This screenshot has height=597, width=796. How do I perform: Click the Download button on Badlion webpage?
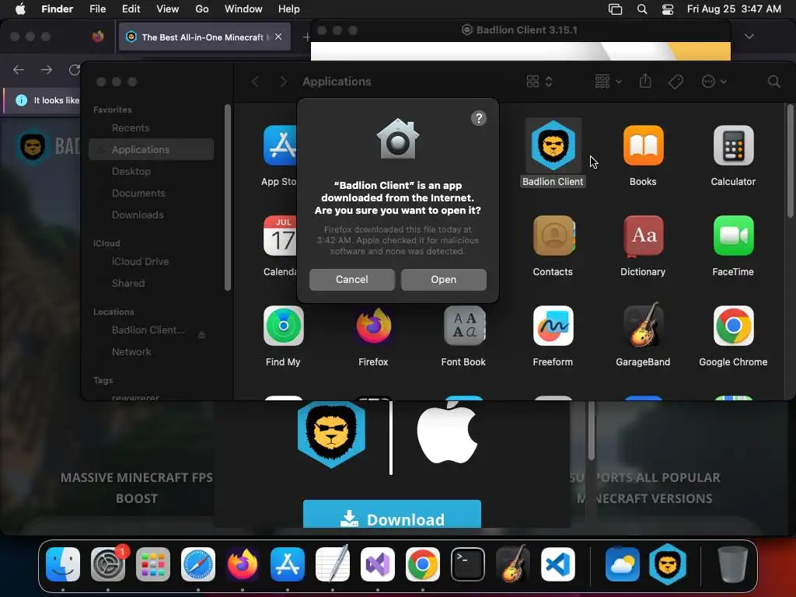tap(392, 515)
